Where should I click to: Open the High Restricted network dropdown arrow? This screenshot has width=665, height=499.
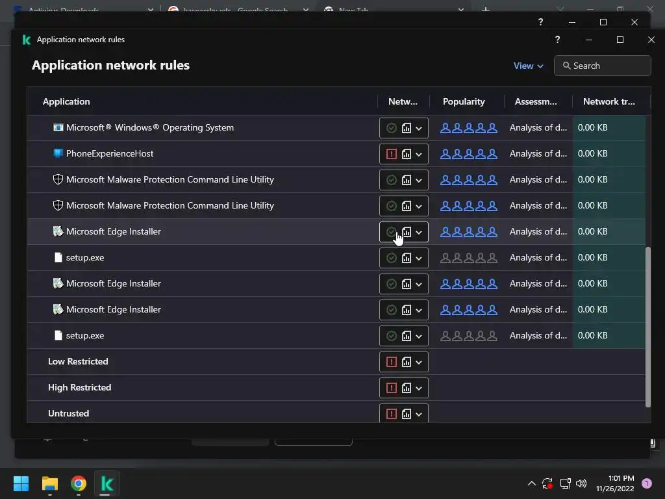(419, 389)
